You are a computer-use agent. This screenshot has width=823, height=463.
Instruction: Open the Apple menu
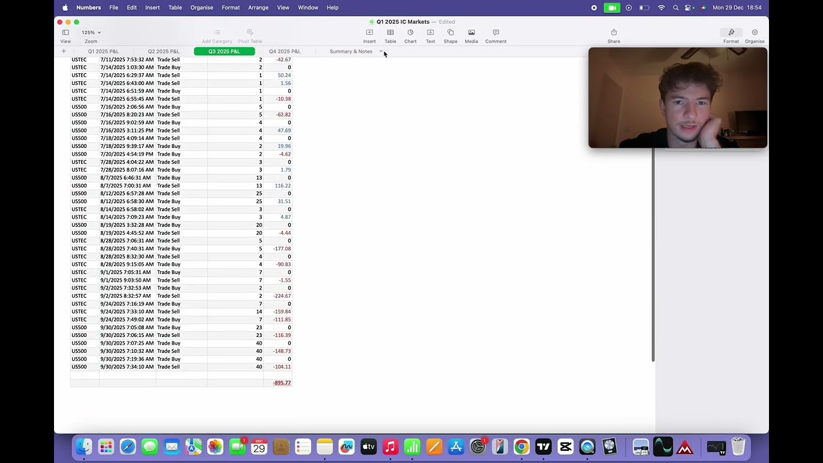65,8
